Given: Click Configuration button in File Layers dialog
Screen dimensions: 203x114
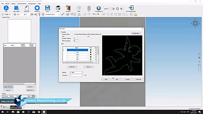Looking at the screenshot, I should point(136,33).
